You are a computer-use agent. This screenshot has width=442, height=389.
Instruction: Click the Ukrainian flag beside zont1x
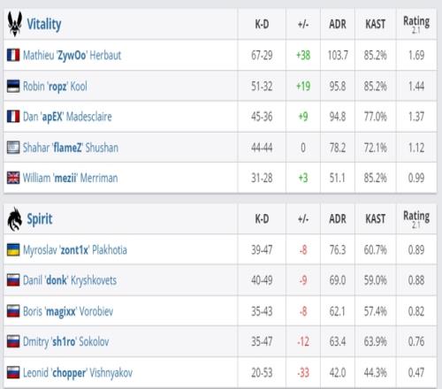click(x=13, y=249)
